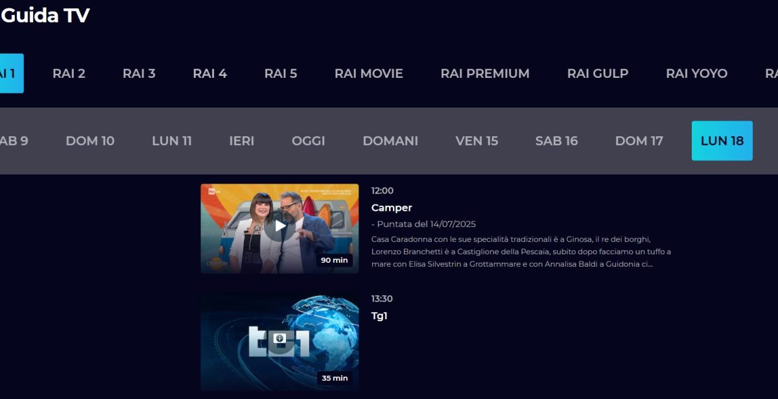The width and height of the screenshot is (778, 399).
Task: Pick the SAB 16 date
Action: tap(556, 141)
